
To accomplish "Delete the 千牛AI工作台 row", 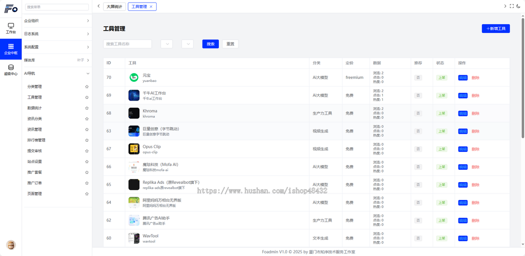I will tap(476, 95).
